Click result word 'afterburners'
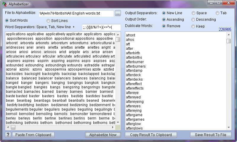This screenshot has height=142, width=237. tap(136, 66)
